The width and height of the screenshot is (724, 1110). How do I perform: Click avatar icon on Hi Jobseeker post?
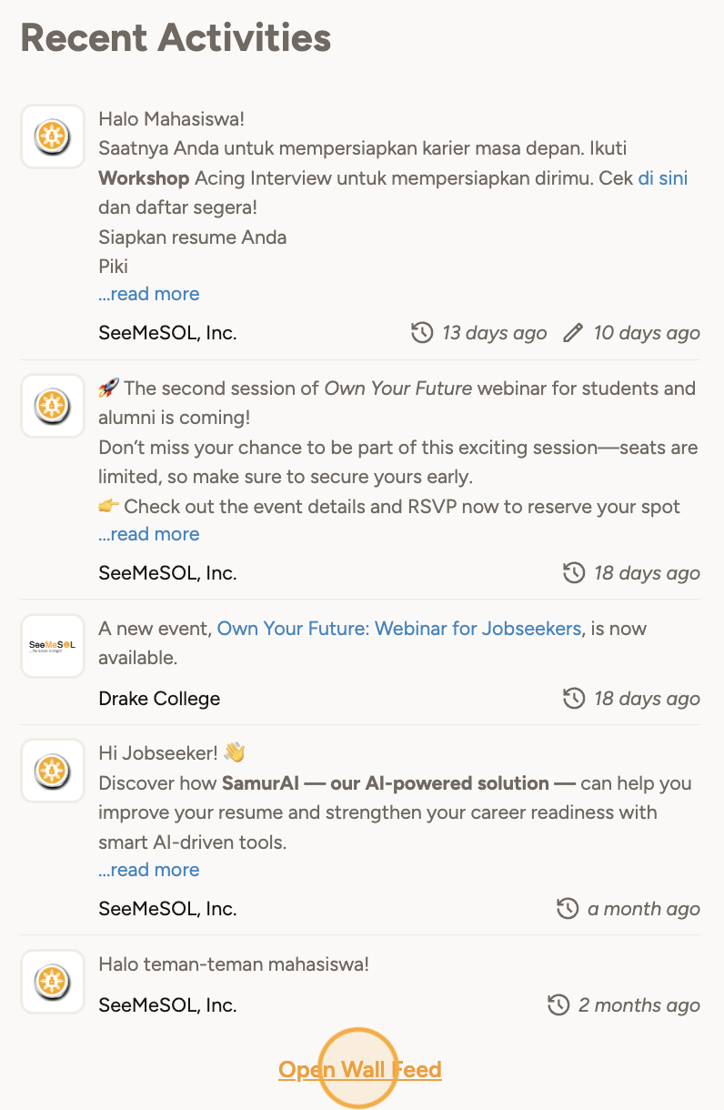point(53,771)
